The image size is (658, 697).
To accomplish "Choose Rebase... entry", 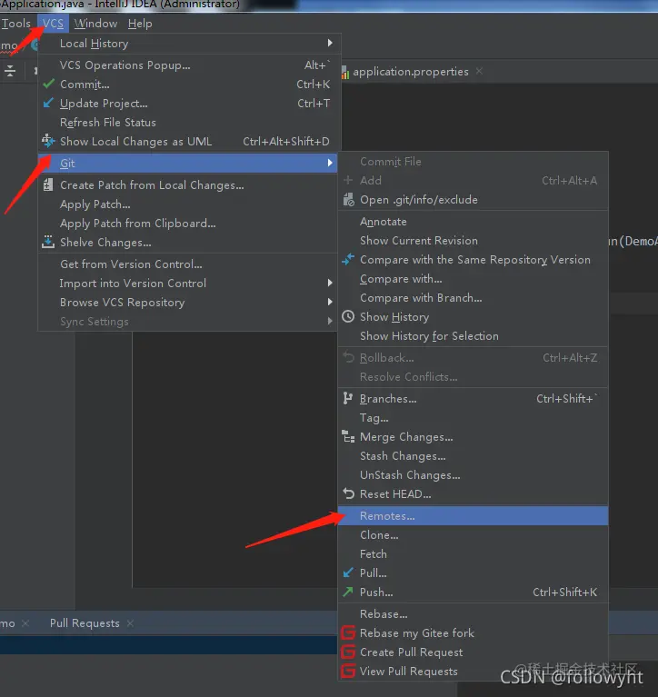I will tap(473, 614).
